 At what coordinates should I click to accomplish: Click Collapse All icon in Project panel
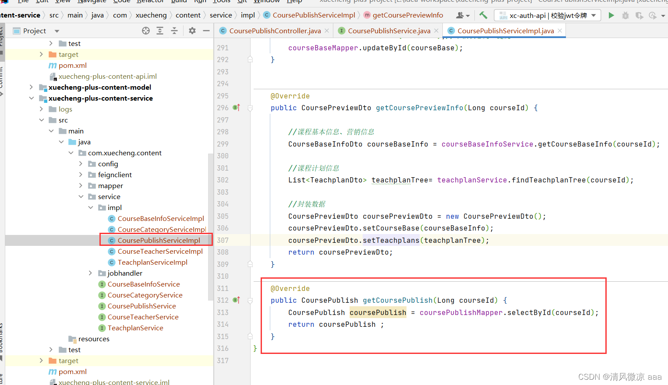coord(174,31)
